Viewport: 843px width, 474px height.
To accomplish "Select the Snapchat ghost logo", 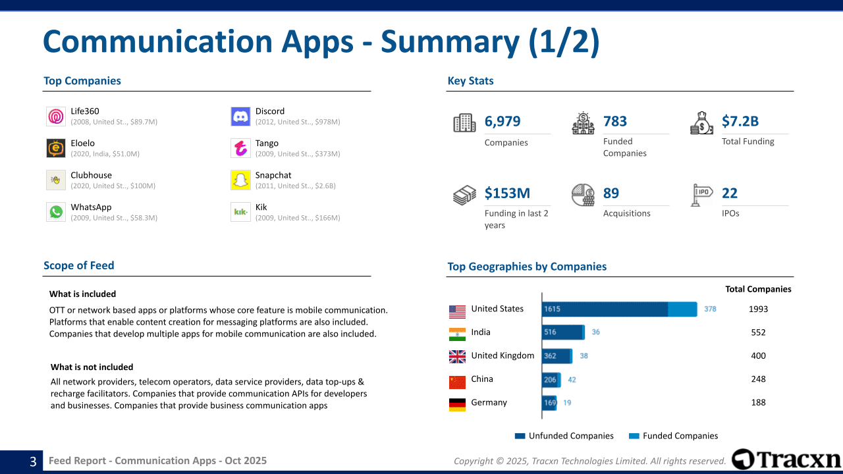I will pyautogui.click(x=240, y=180).
